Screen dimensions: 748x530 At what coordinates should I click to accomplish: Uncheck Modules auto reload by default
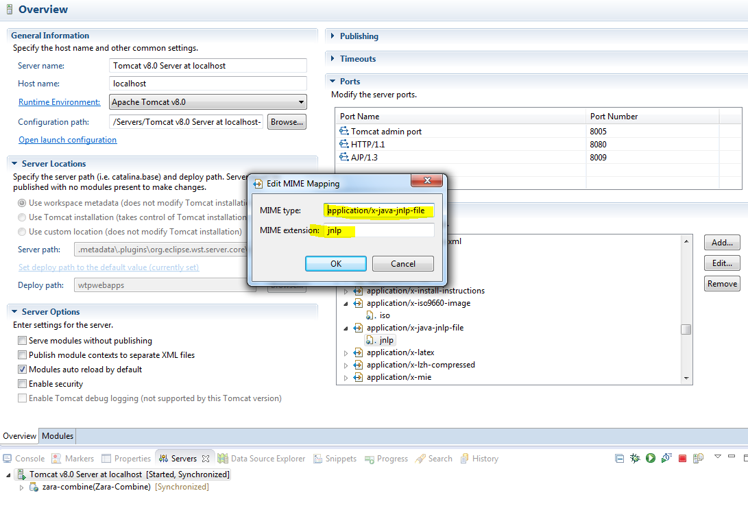coord(22,370)
